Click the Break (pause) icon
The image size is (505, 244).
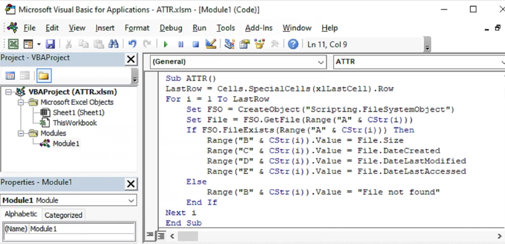point(180,44)
